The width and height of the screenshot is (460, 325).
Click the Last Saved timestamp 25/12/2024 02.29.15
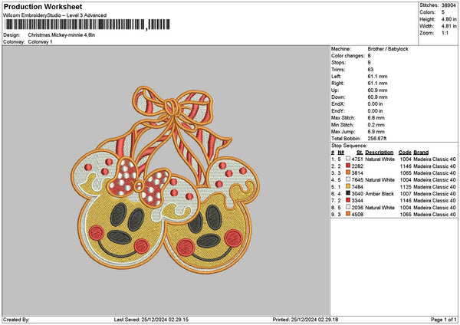tap(165, 320)
